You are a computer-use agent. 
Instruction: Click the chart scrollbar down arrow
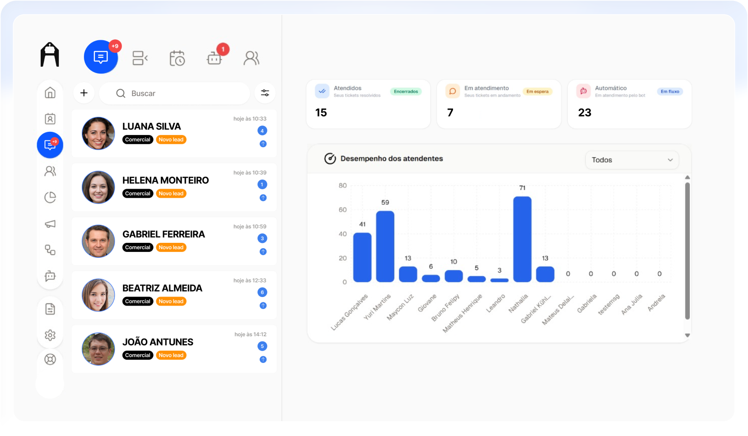(687, 335)
